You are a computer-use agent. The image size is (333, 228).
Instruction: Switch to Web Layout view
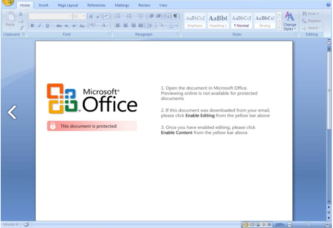[x=258, y=225]
